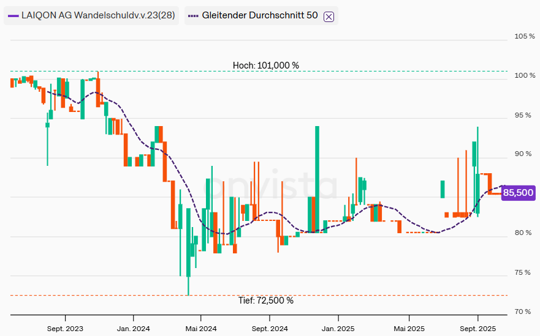Click Mai 2024 on the time axis

pos(200,328)
